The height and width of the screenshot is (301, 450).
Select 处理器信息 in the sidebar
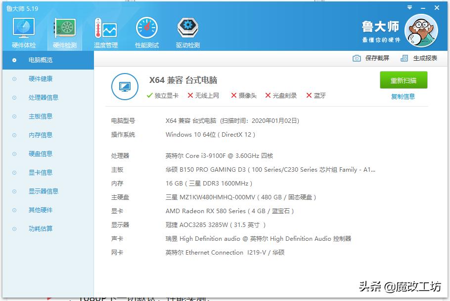click(43, 97)
